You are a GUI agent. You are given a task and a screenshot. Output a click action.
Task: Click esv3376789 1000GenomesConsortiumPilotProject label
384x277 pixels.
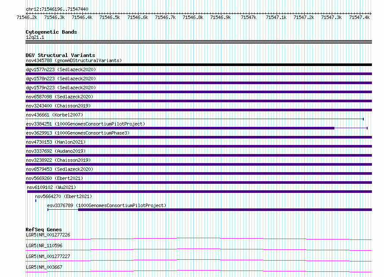click(x=107, y=205)
